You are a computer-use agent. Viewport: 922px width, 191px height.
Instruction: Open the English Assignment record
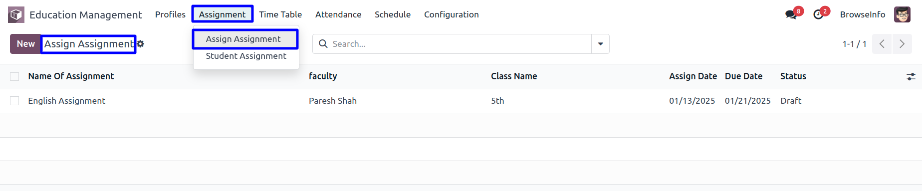[67, 101]
